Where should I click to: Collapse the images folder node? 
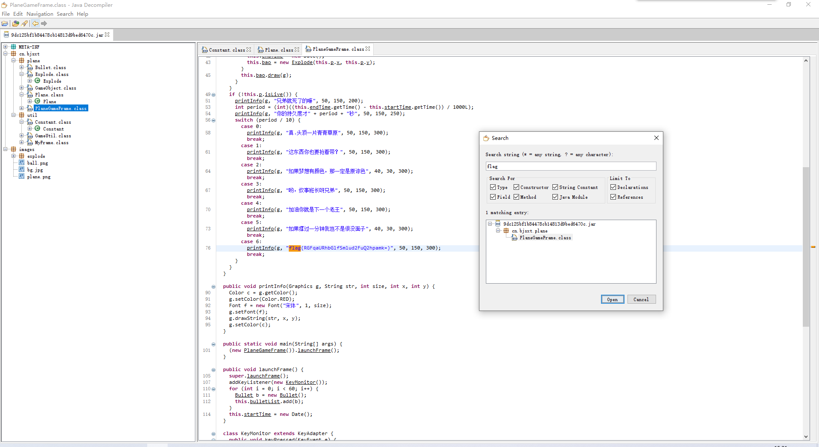[6, 149]
